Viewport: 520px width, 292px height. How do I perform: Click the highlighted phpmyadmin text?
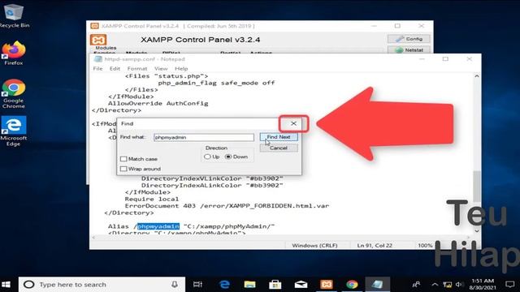158,226
